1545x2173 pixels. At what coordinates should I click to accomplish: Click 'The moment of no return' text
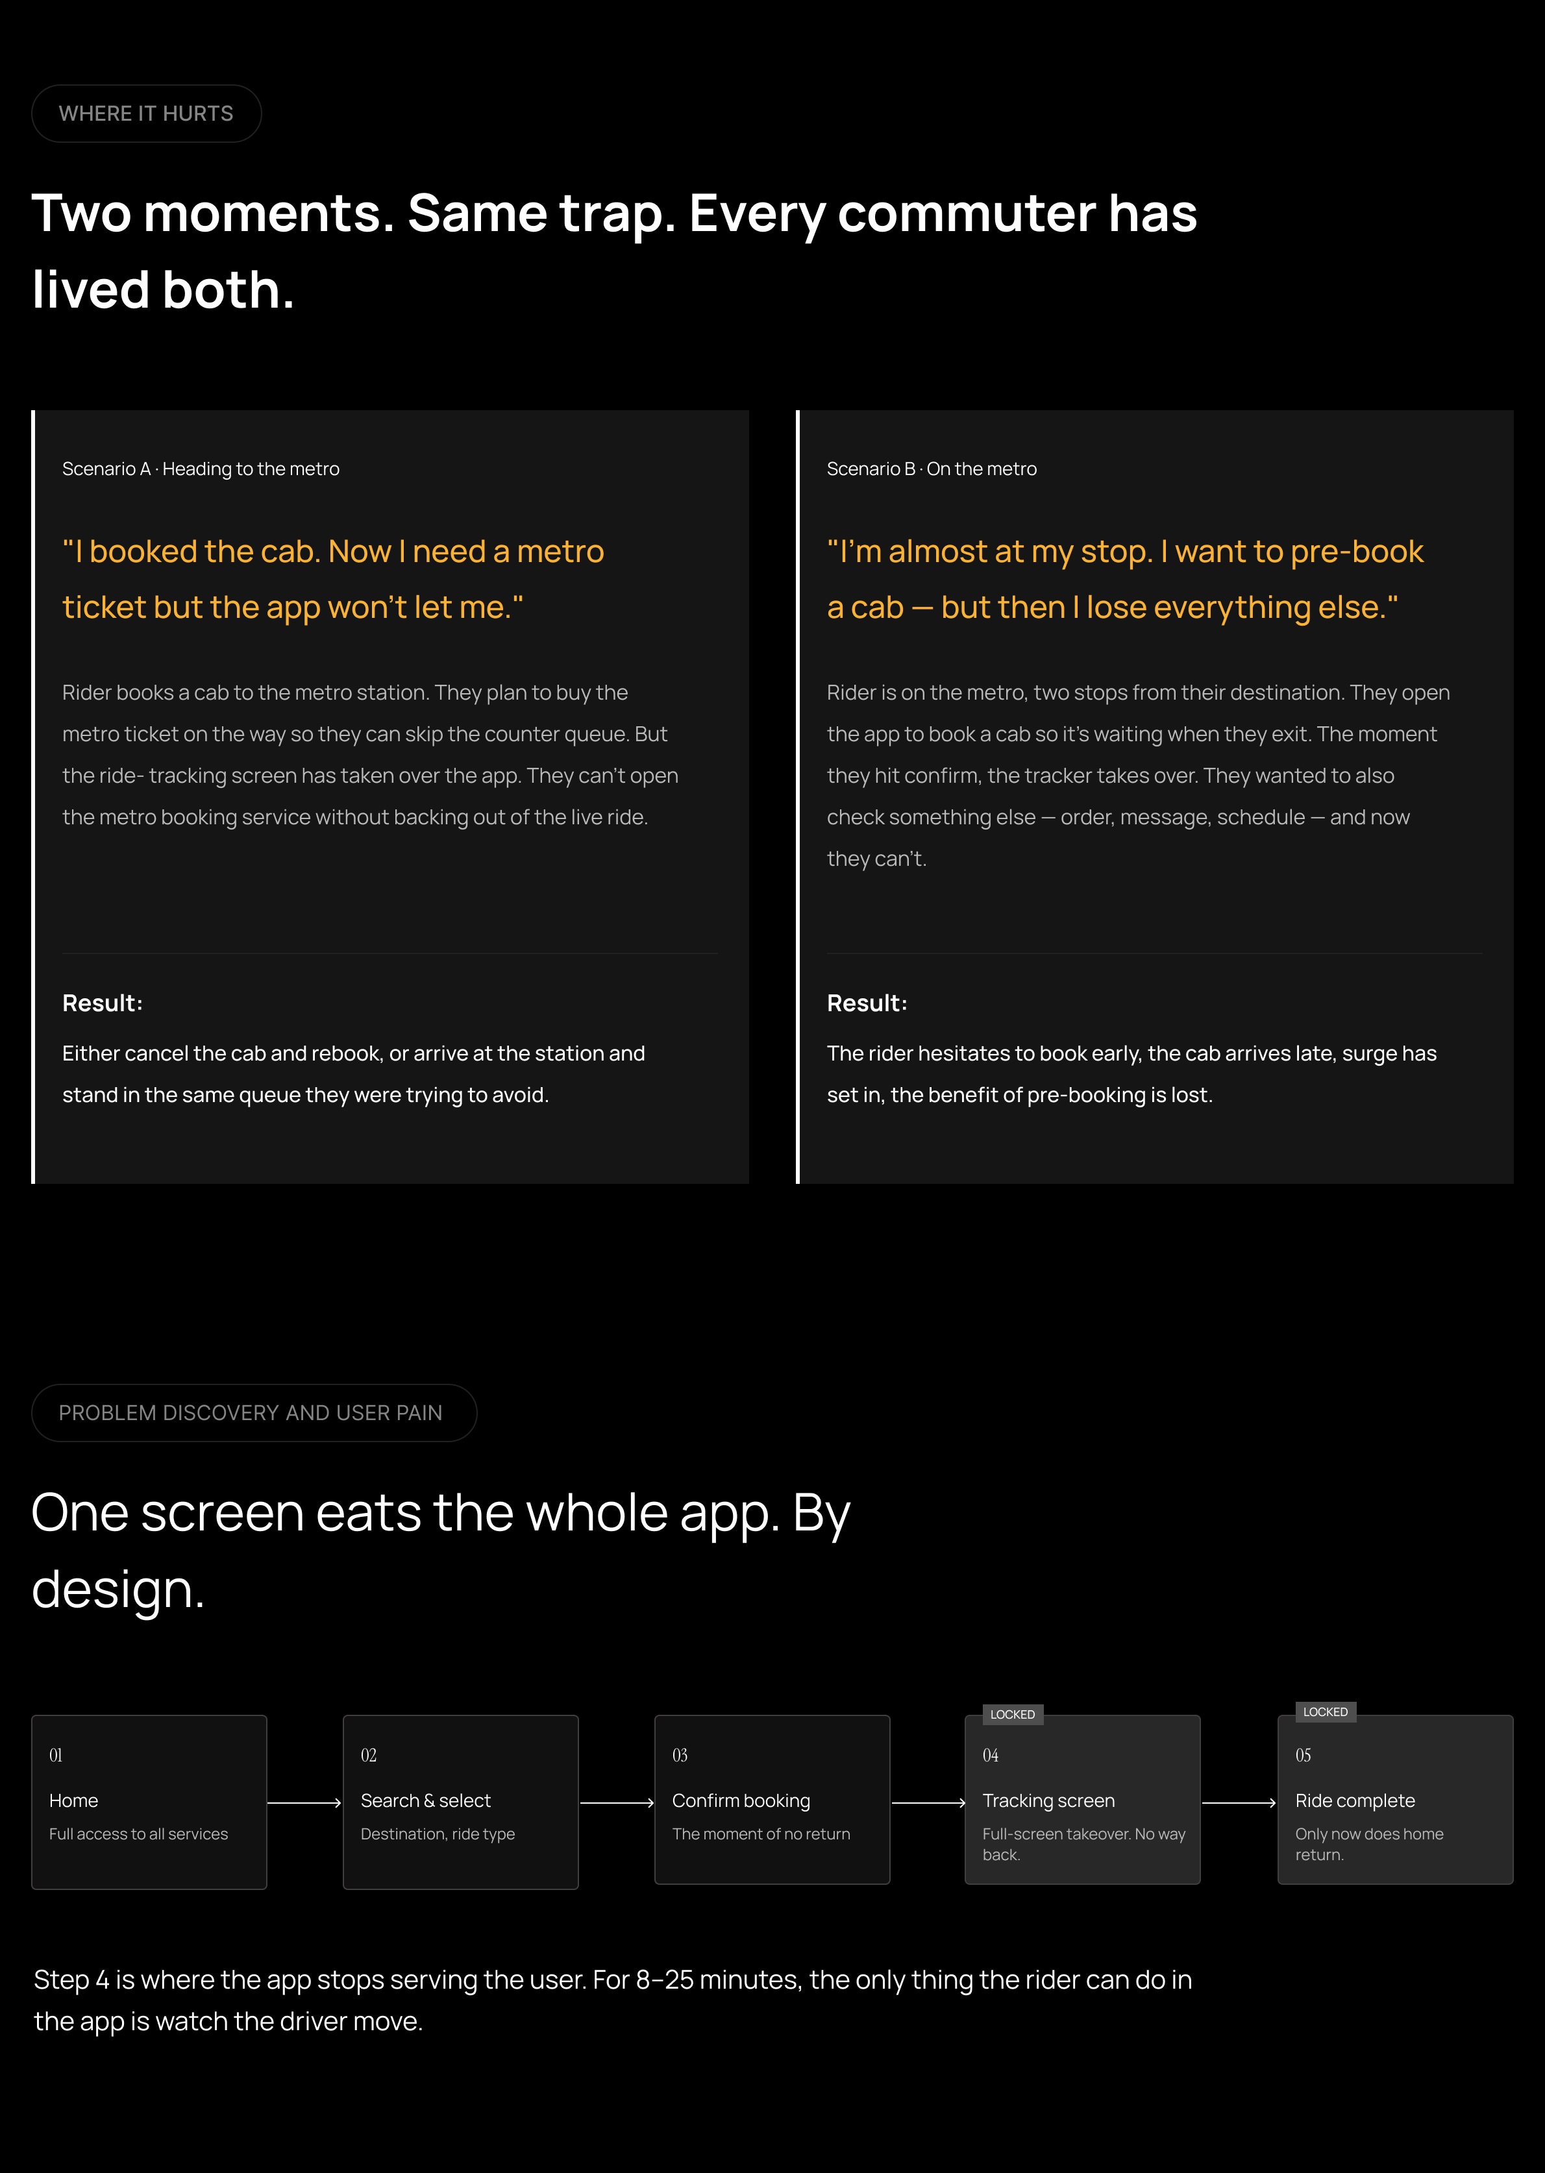coord(761,1834)
